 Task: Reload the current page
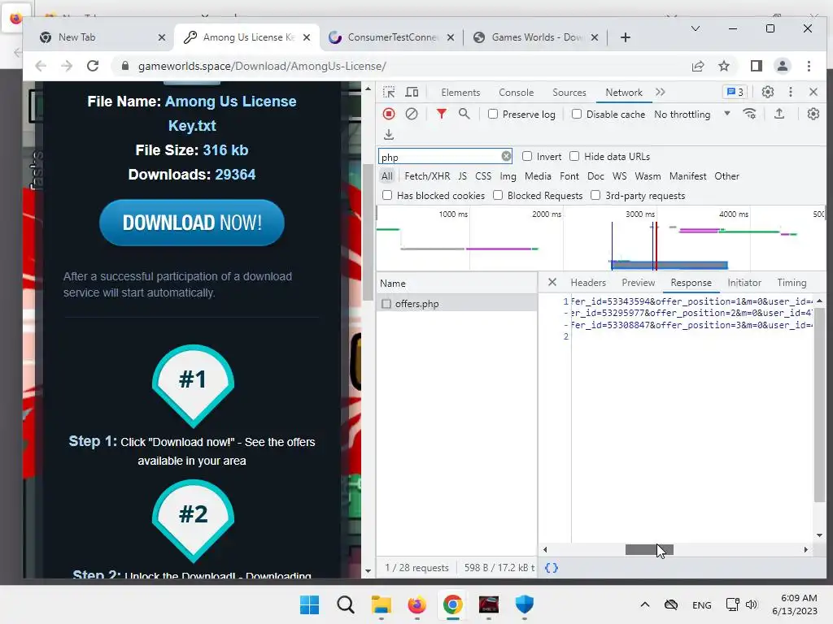click(x=93, y=67)
